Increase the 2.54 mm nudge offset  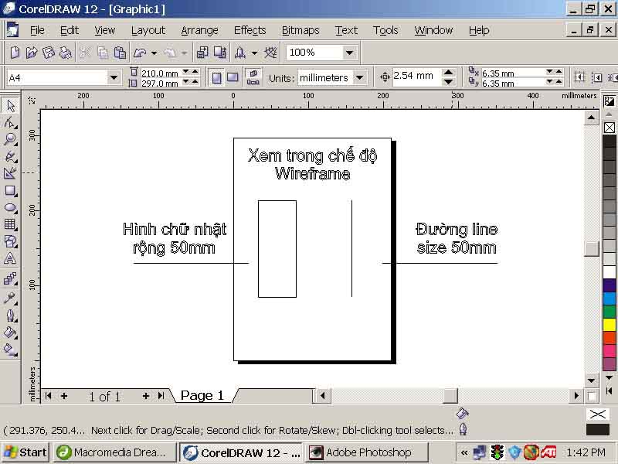448,73
